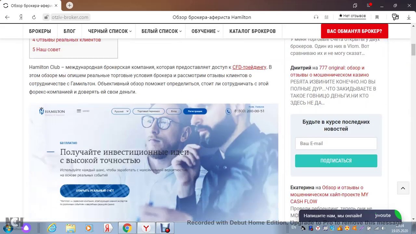Open Yandex home via the Я icon

point(21,17)
